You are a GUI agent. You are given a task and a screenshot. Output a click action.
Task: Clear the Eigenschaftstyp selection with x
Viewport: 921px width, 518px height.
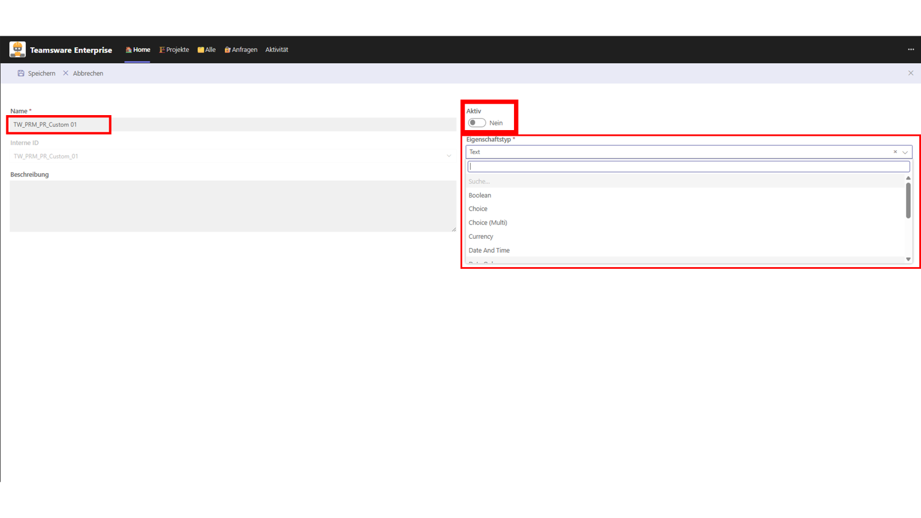tap(895, 152)
